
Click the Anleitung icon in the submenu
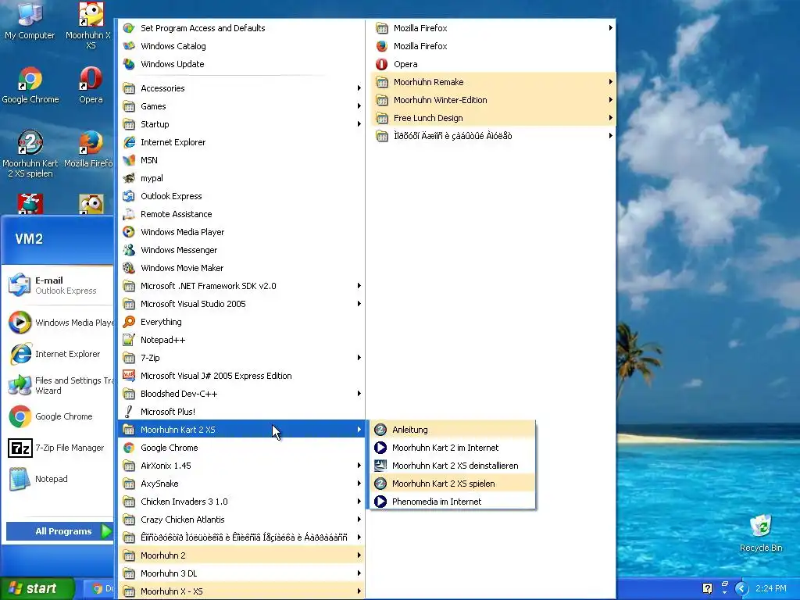380,430
